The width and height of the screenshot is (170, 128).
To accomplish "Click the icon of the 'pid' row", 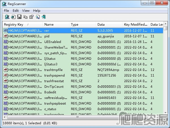I will [5, 36].
